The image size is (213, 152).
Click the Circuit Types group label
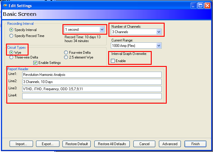(17, 47)
